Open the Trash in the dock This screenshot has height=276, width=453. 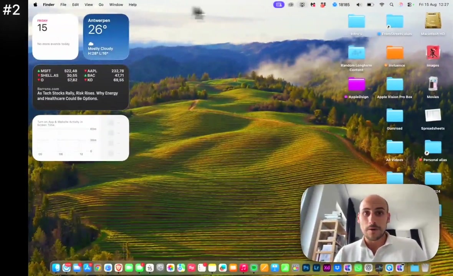(425, 268)
